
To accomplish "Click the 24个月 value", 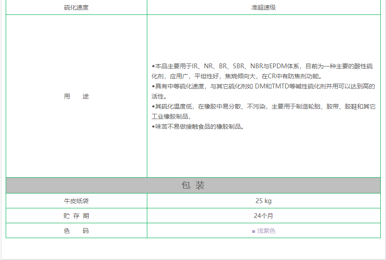I will click(x=264, y=216).
